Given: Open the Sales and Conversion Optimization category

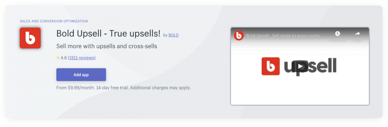Looking at the screenshot, I should click(x=54, y=21).
